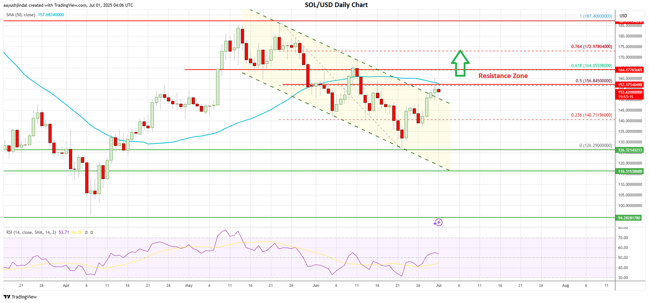Open the USD currency selector
Screen dimensions: 649x303
coord(623,16)
